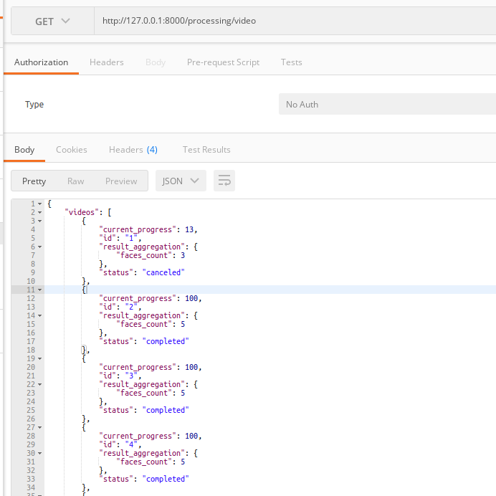Image resolution: width=496 pixels, height=496 pixels.
Task: Select the response Body tab
Action: coord(24,150)
